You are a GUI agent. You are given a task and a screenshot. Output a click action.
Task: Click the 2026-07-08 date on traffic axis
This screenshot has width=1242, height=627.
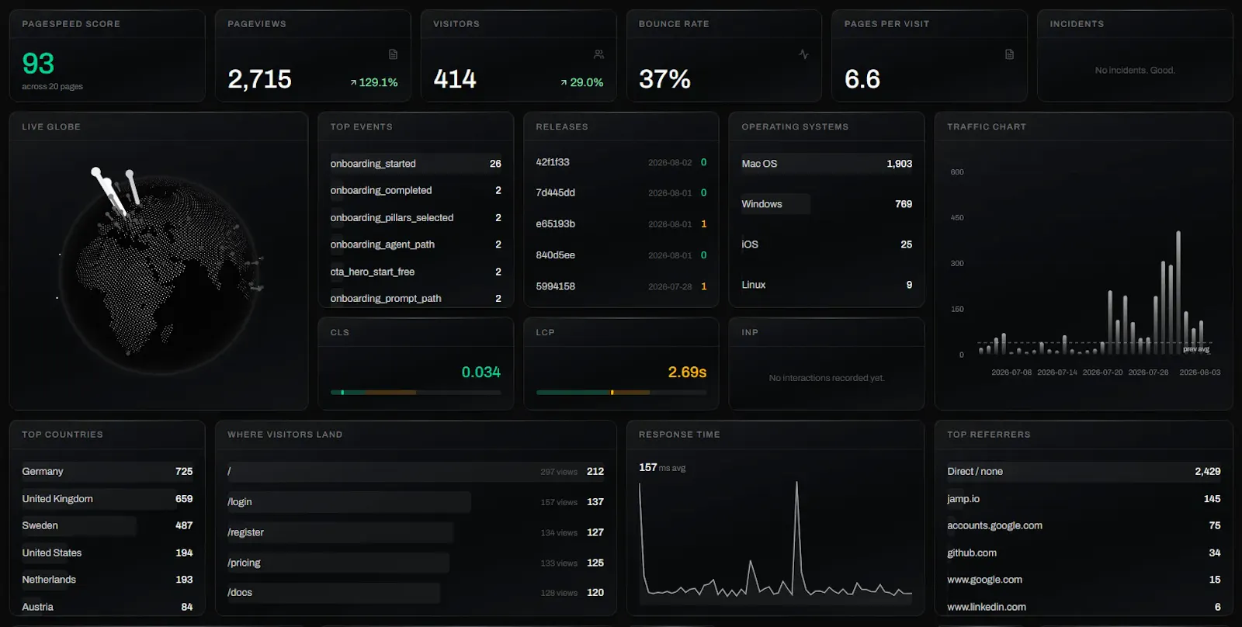click(x=1011, y=372)
